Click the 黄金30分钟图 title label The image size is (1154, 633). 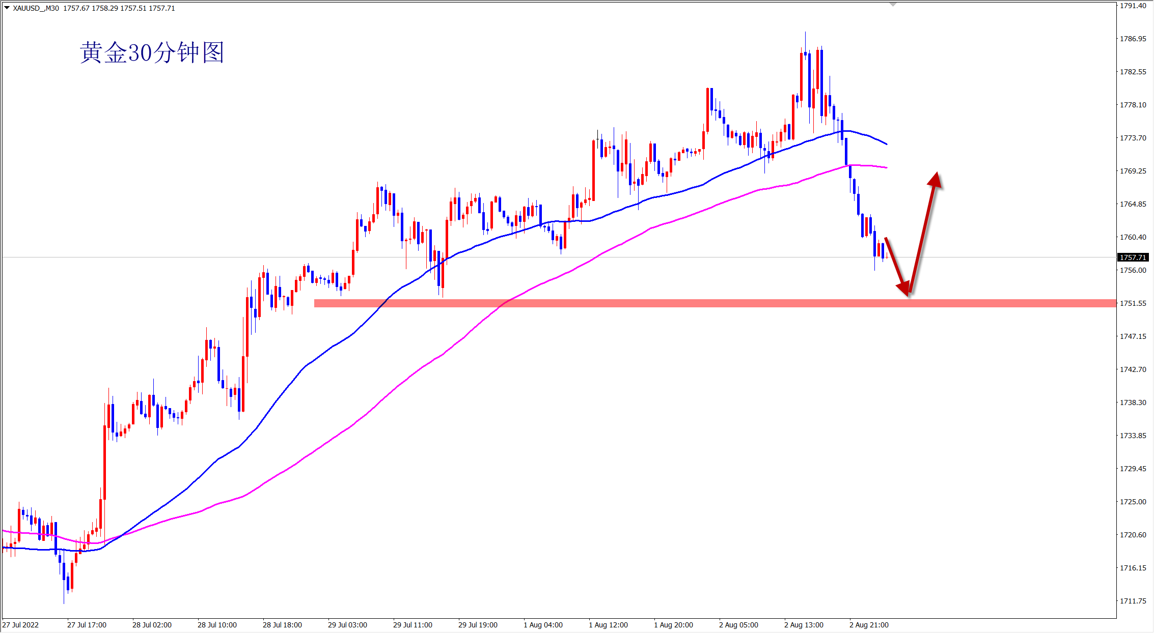click(152, 53)
